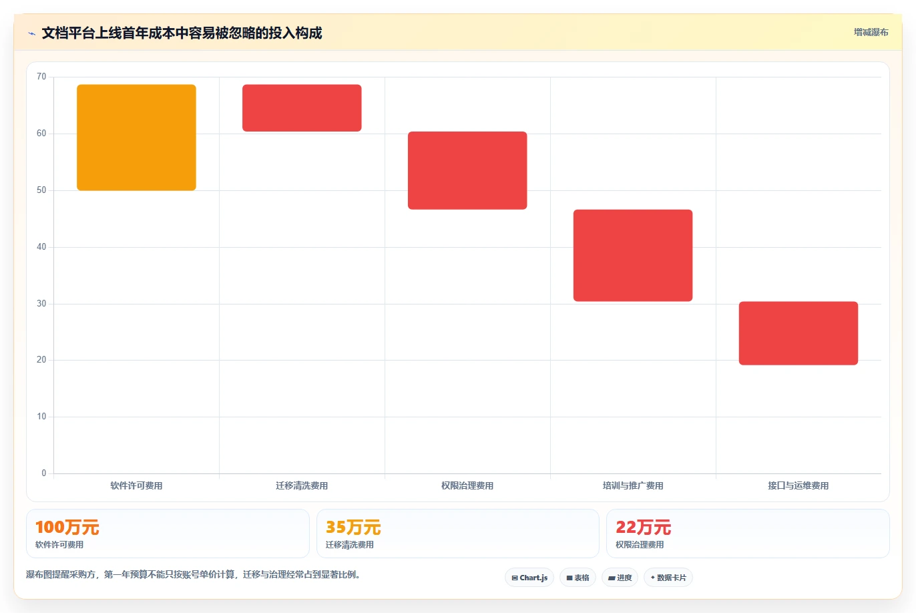Image resolution: width=916 pixels, height=613 pixels.
Task: Open the 22万元 data card
Action: 748,534
